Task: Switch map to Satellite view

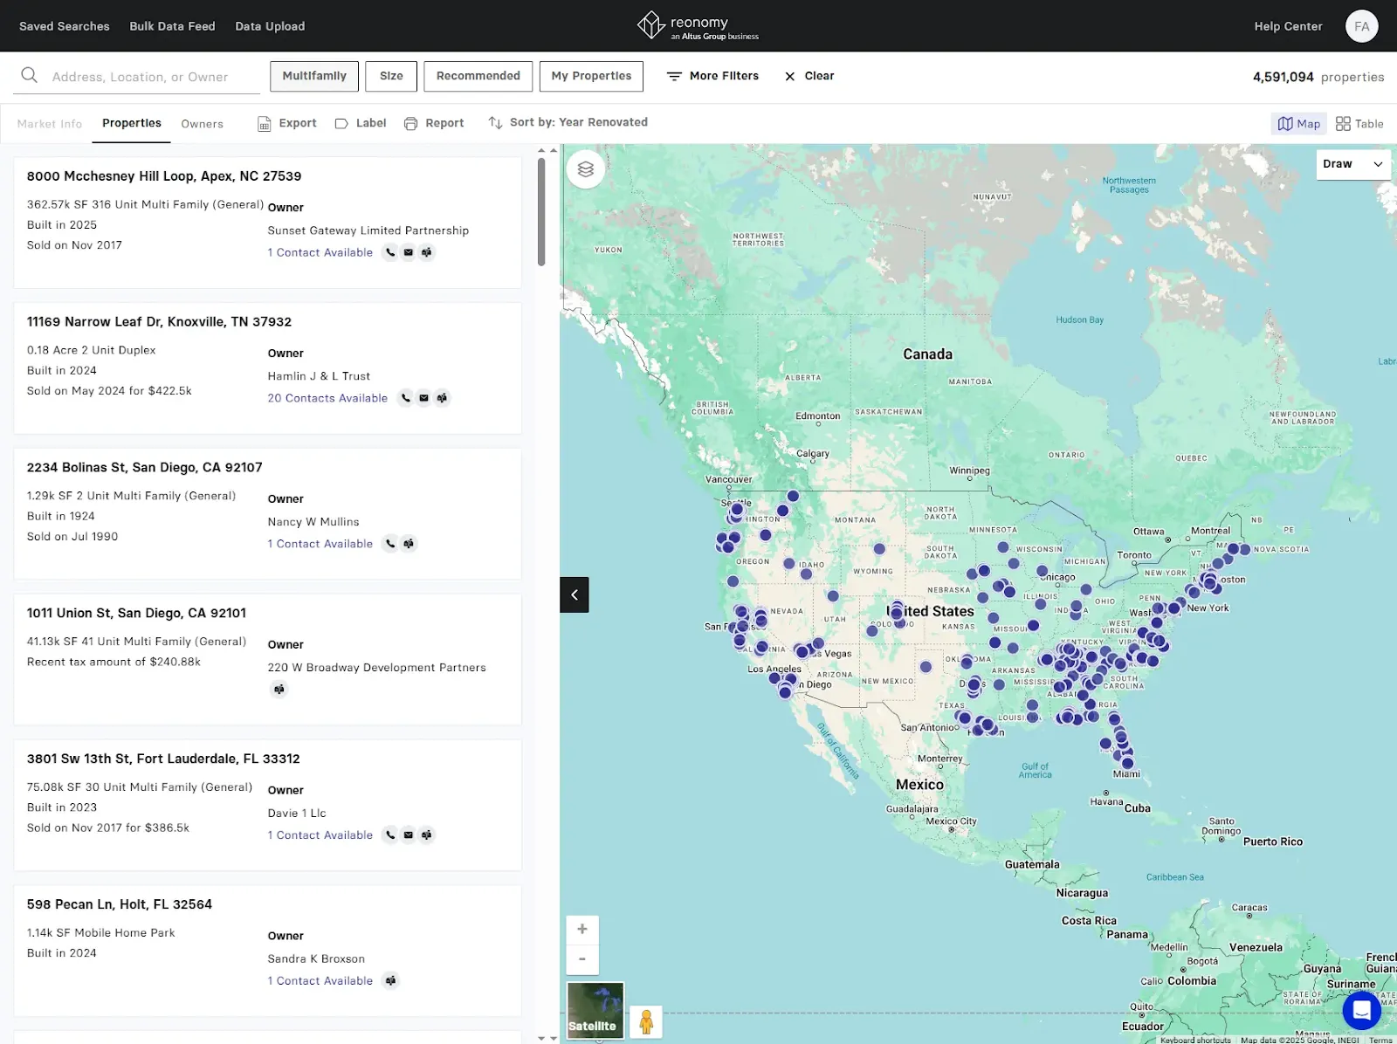Action: (595, 1010)
